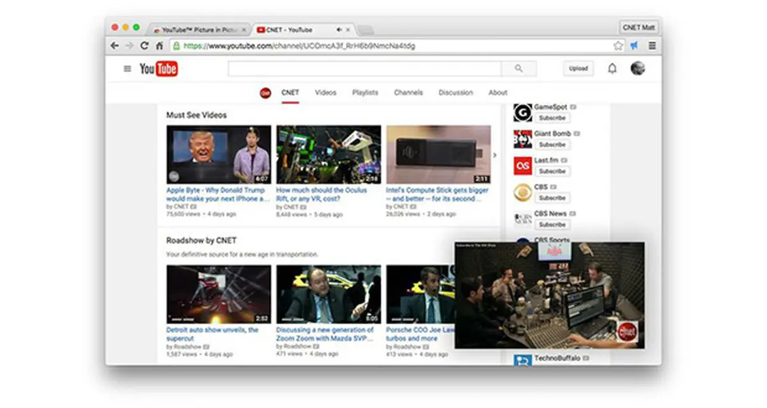Click the megaphone extension icon

pyautogui.click(x=634, y=46)
